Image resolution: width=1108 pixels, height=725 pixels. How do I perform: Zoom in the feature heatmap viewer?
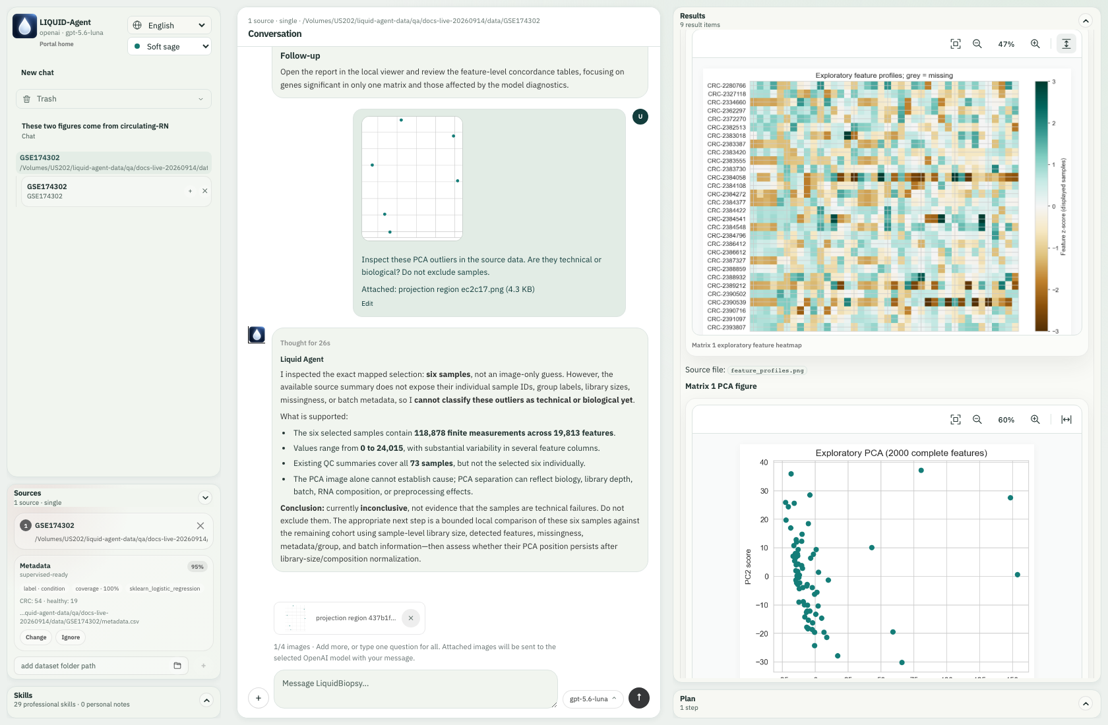tap(1035, 44)
